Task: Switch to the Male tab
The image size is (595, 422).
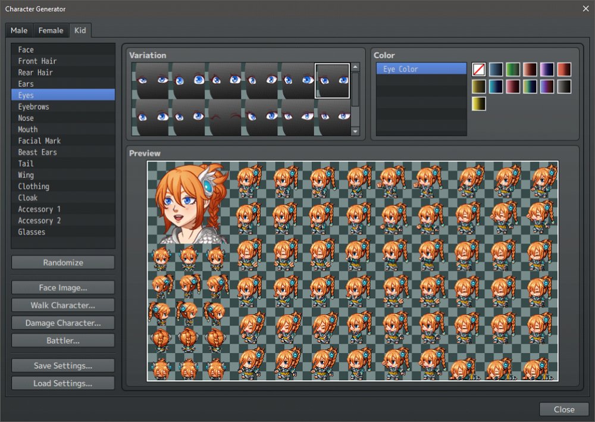Action: [18, 30]
